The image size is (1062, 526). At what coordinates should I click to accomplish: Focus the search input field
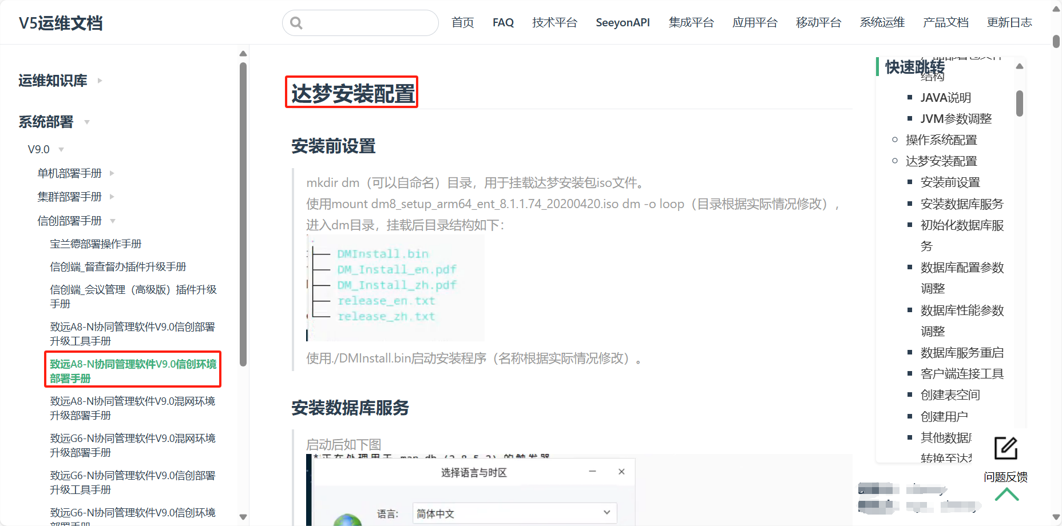point(360,23)
